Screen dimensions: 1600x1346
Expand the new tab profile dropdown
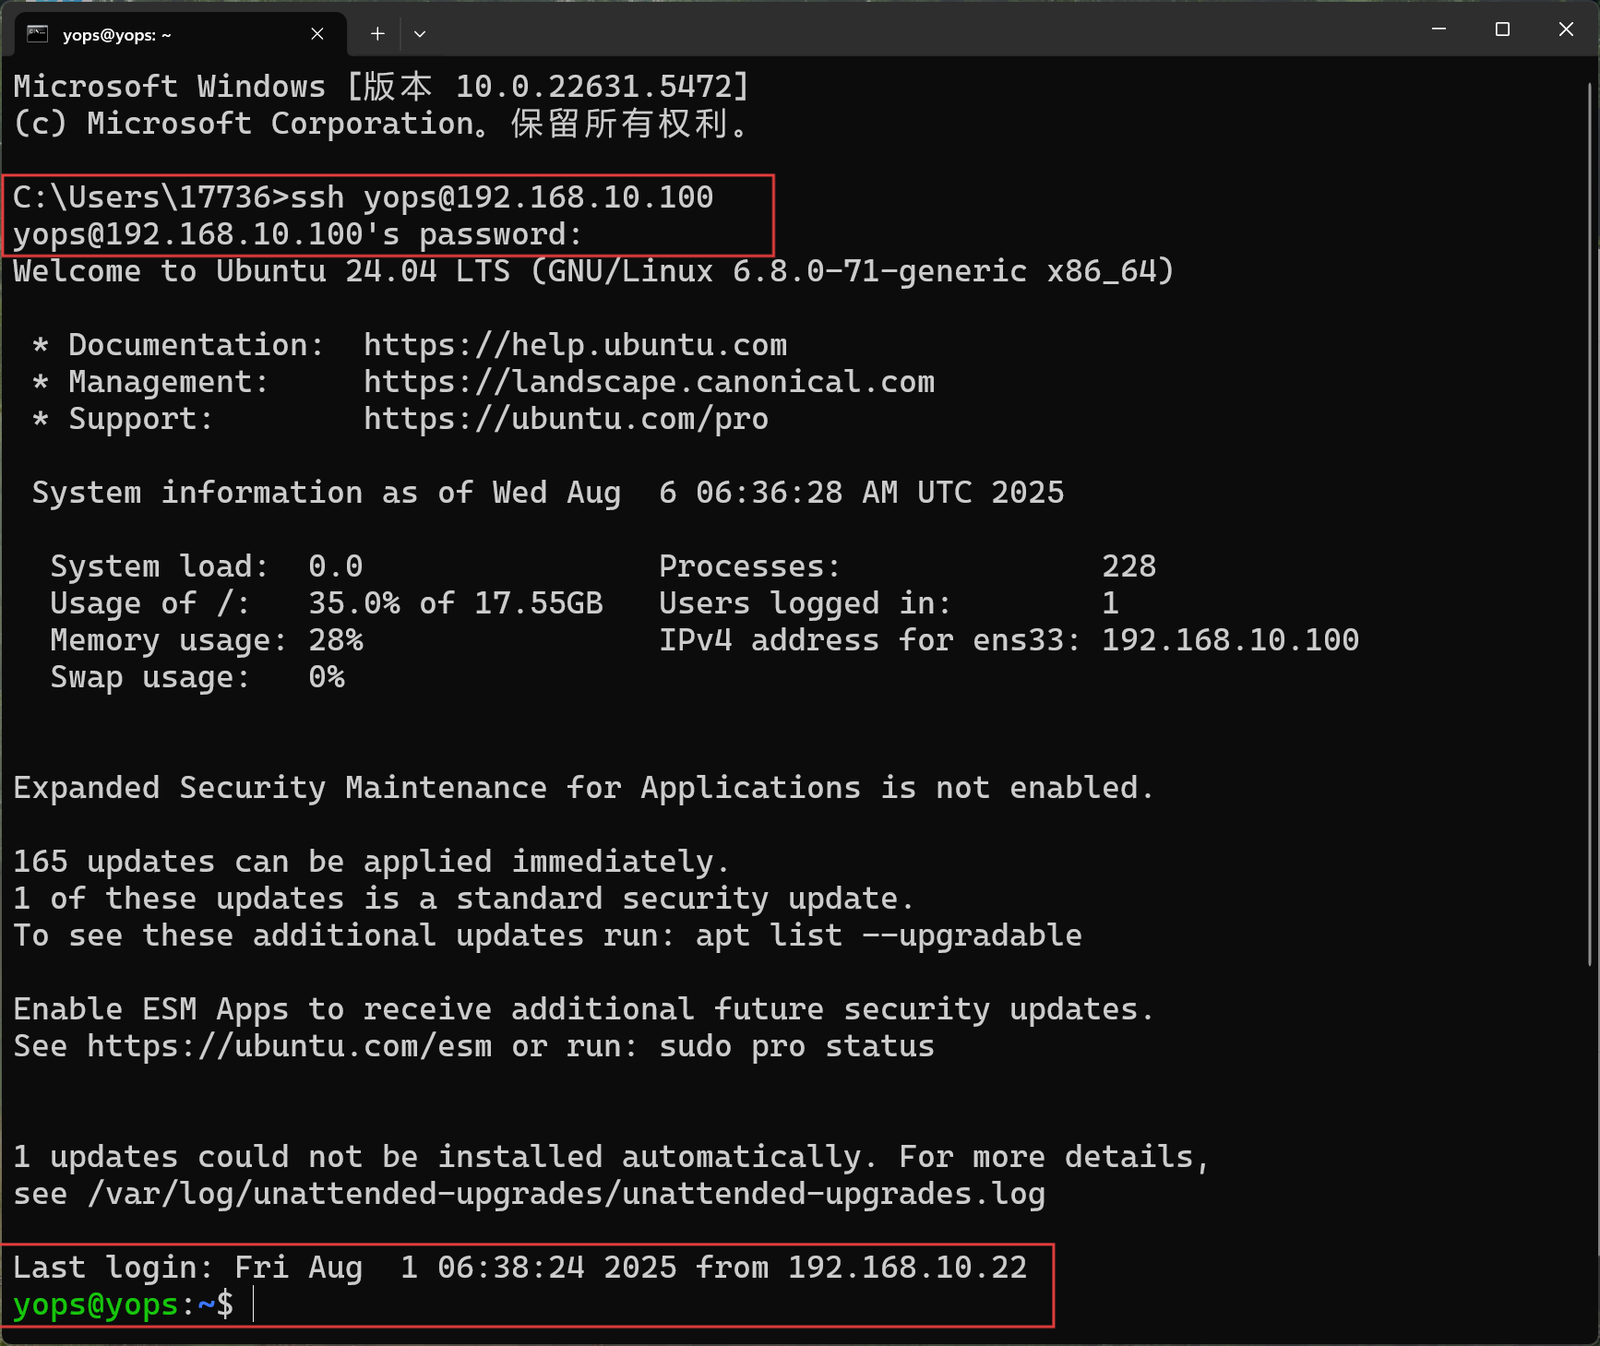(420, 34)
